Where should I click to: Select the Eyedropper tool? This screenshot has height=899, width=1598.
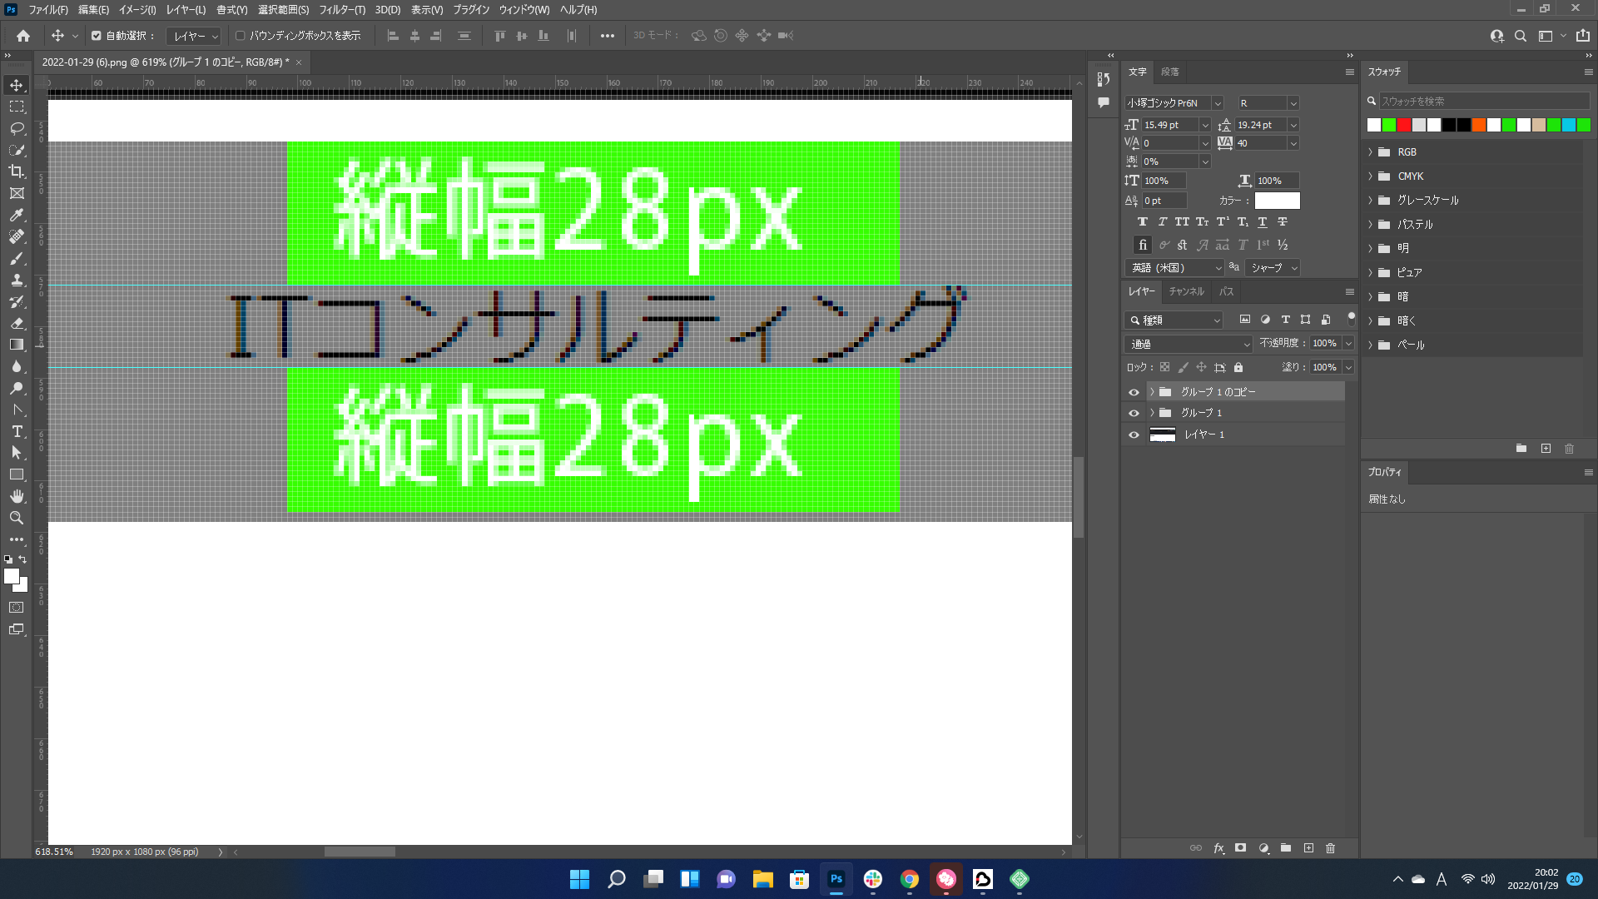17,215
